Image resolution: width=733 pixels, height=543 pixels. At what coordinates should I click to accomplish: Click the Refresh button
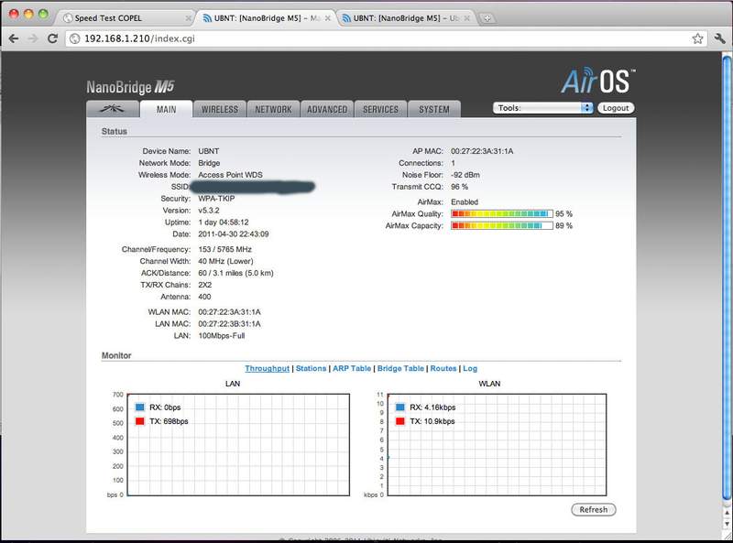point(594,509)
